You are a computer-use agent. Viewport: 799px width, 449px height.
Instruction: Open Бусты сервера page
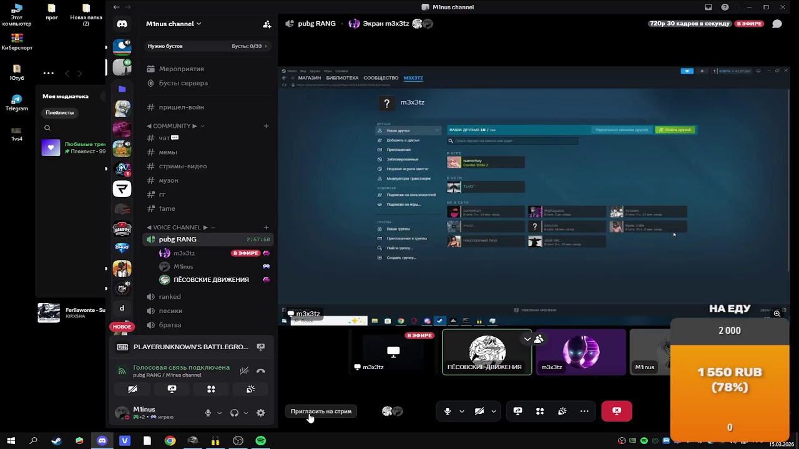pos(208,83)
